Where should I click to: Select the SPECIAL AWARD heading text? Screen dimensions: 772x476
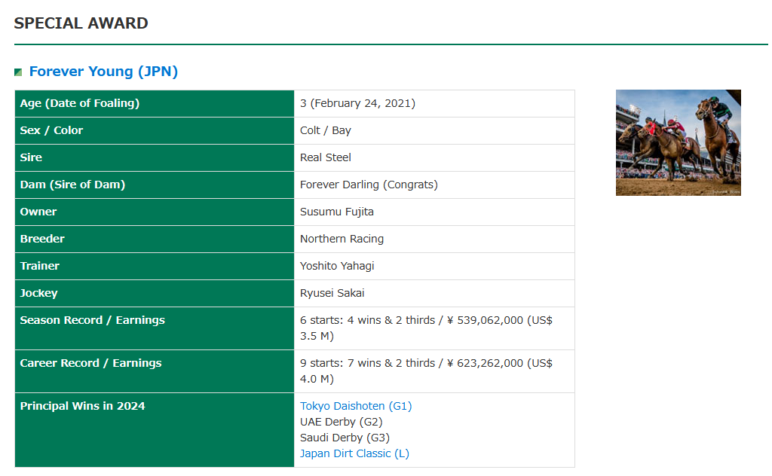81,23
